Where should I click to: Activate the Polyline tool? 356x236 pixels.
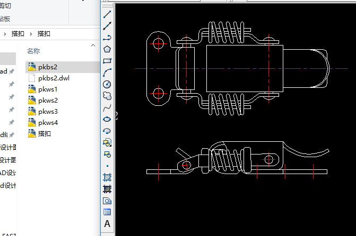(x=107, y=37)
